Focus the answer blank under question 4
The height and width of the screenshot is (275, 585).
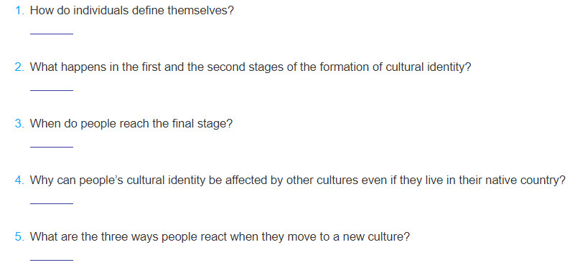point(52,200)
